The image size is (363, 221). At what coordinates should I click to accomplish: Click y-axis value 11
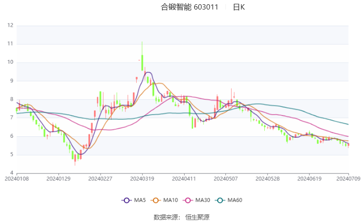(x=10, y=44)
